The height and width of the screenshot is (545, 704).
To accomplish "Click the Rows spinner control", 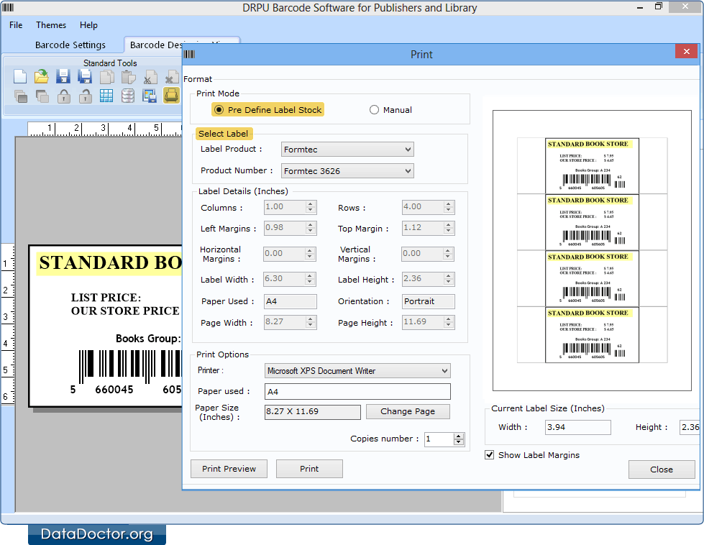I will pyautogui.click(x=449, y=207).
